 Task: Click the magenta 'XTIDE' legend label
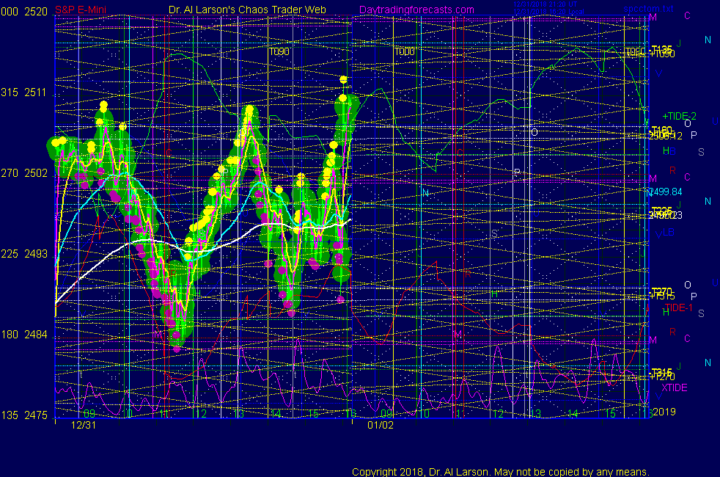coord(674,388)
